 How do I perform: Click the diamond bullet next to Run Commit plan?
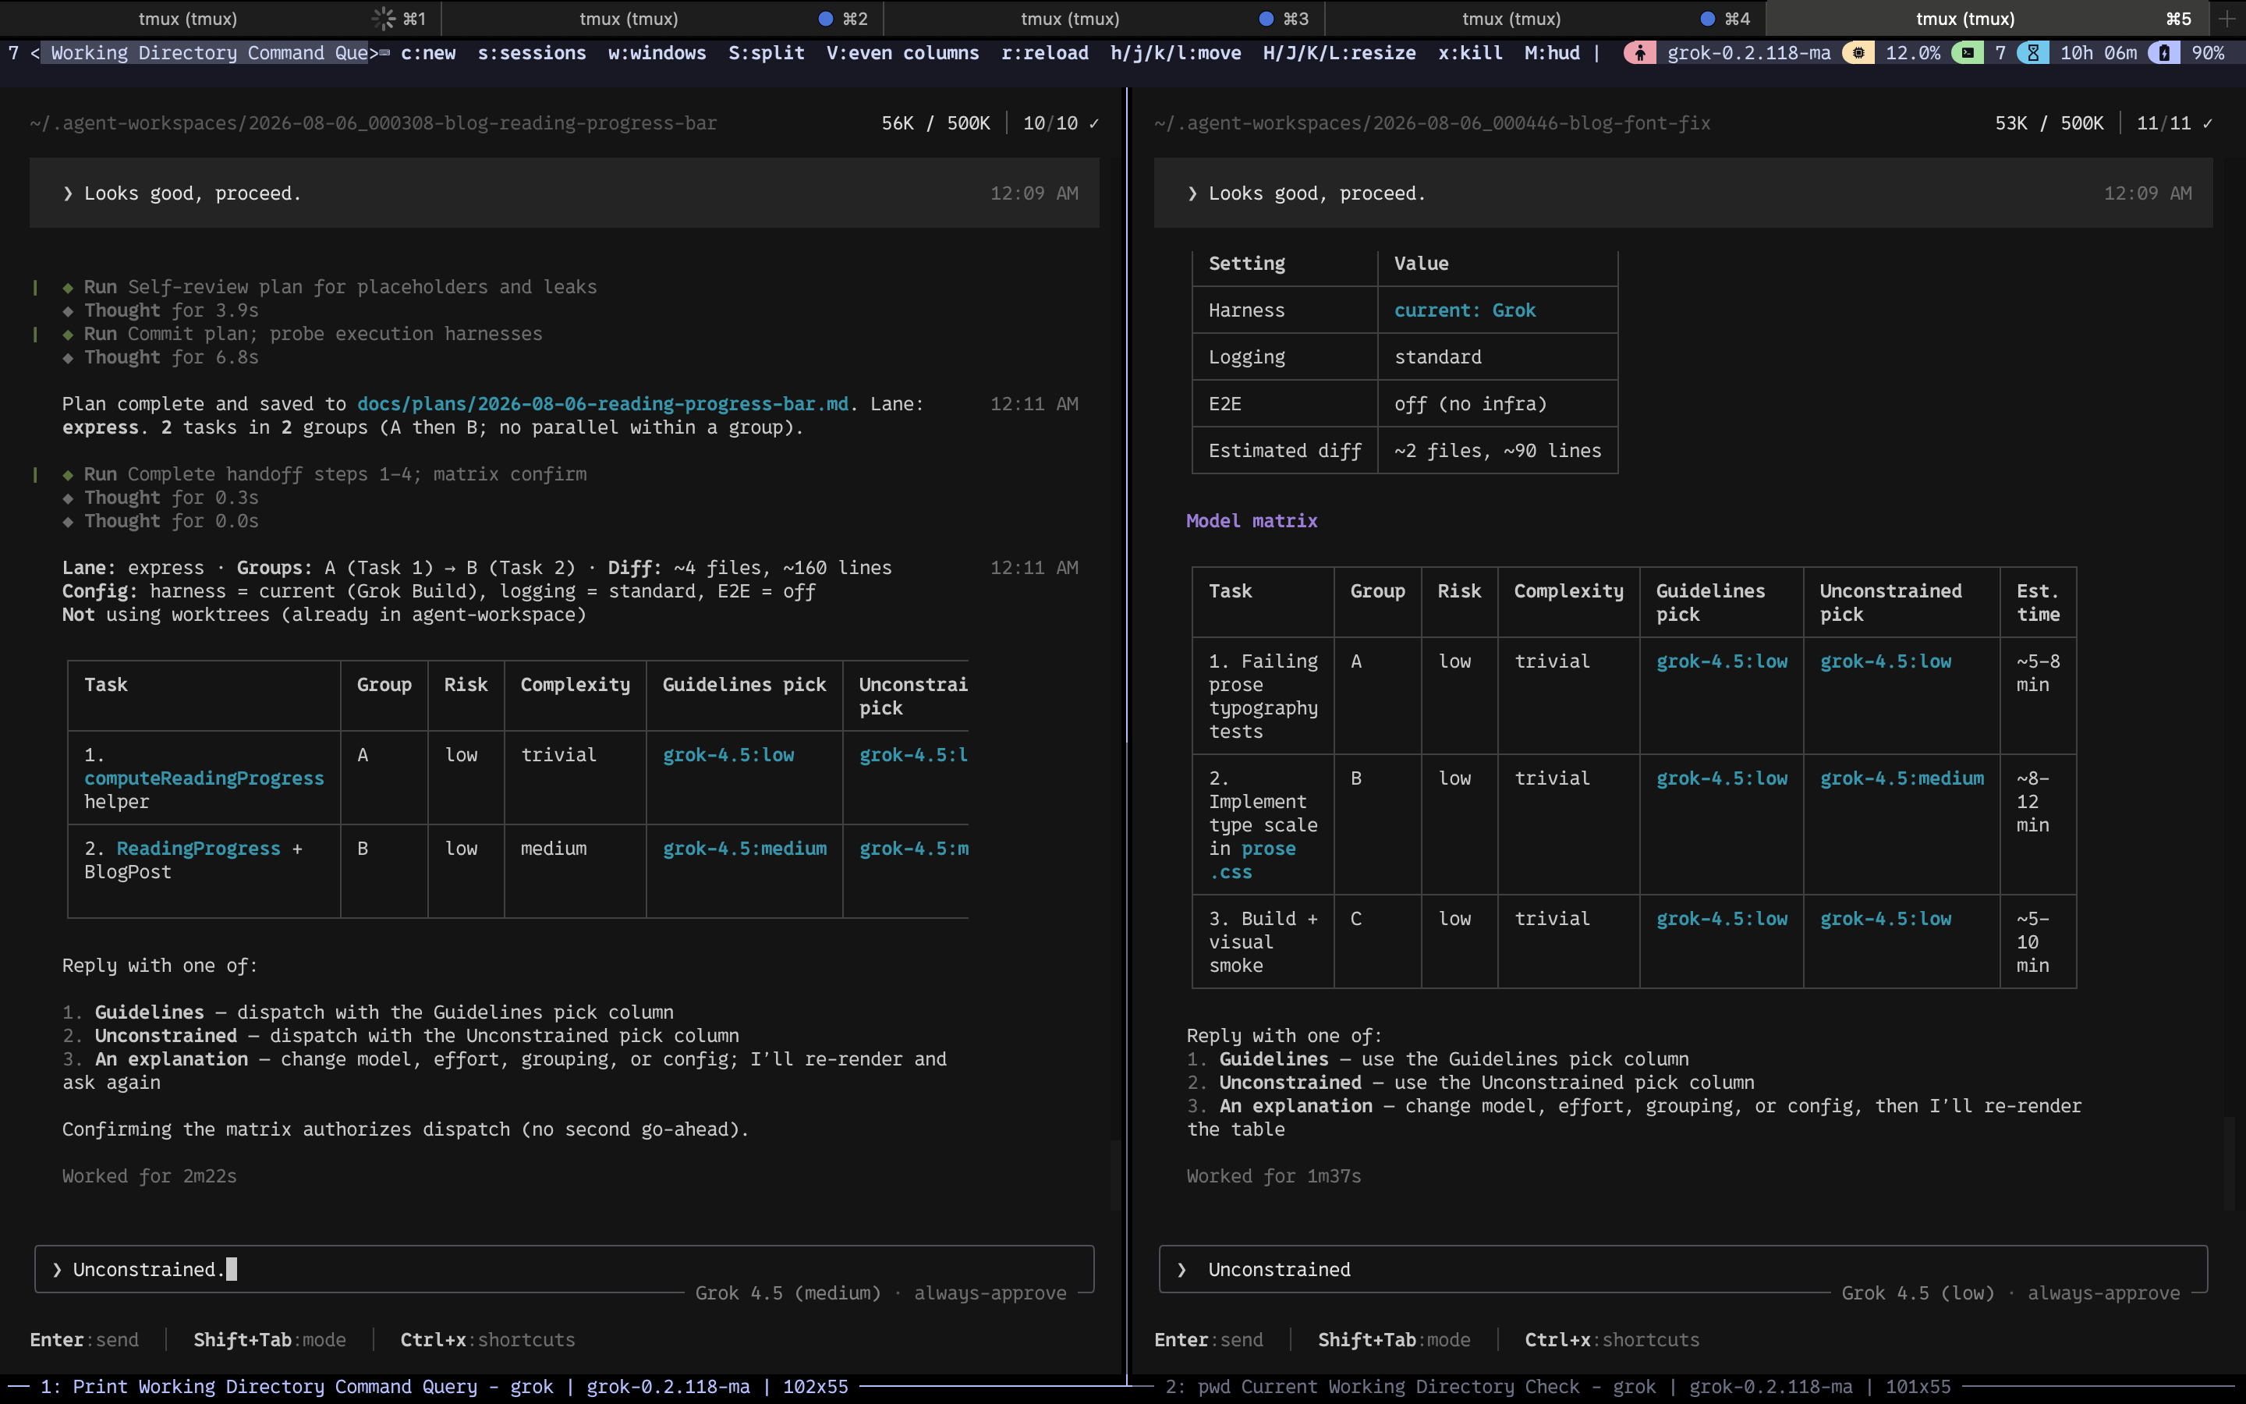pyautogui.click(x=68, y=335)
